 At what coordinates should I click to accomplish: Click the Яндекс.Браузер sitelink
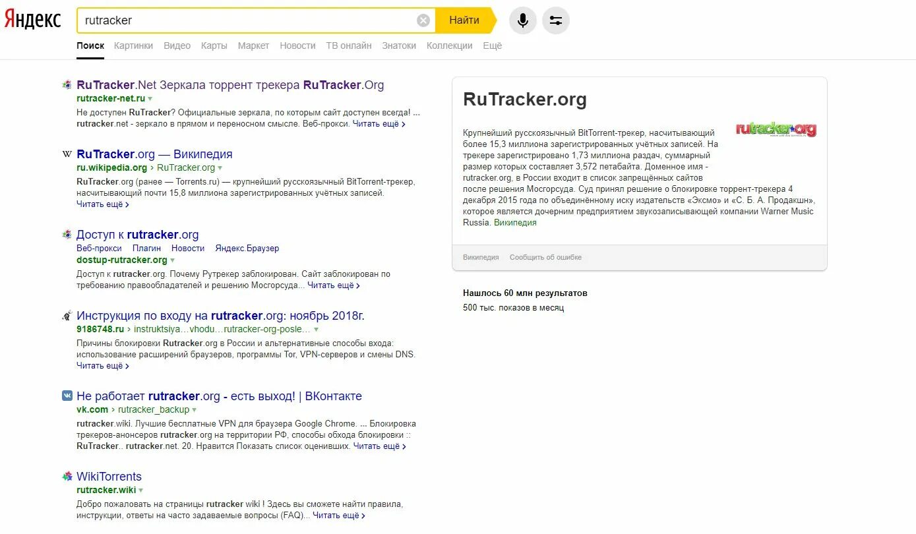coord(247,248)
